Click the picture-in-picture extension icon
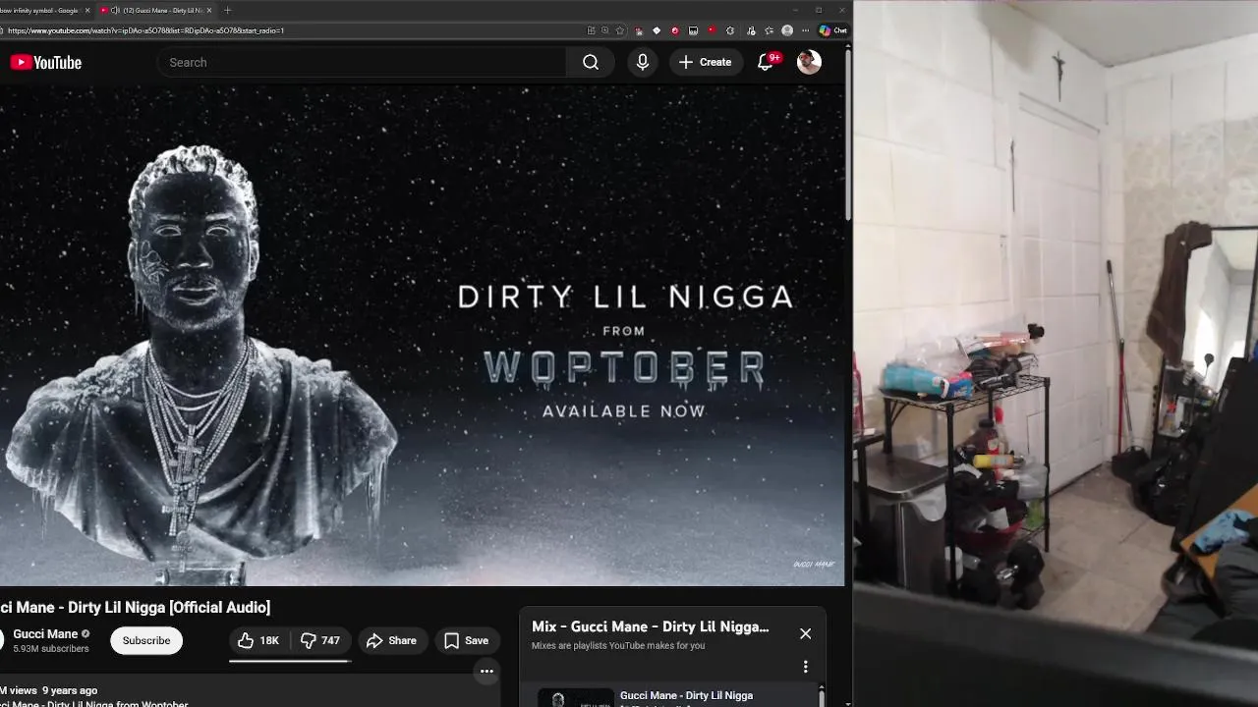This screenshot has height=707, width=1258. click(x=693, y=30)
